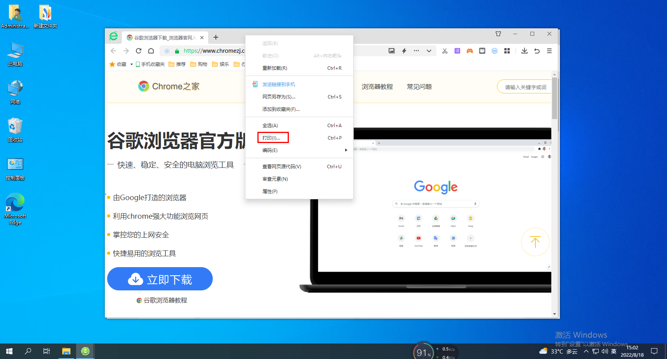667x359 pixels.
Task: Focus the 请输入关键字或词 search field
Action: click(524, 87)
